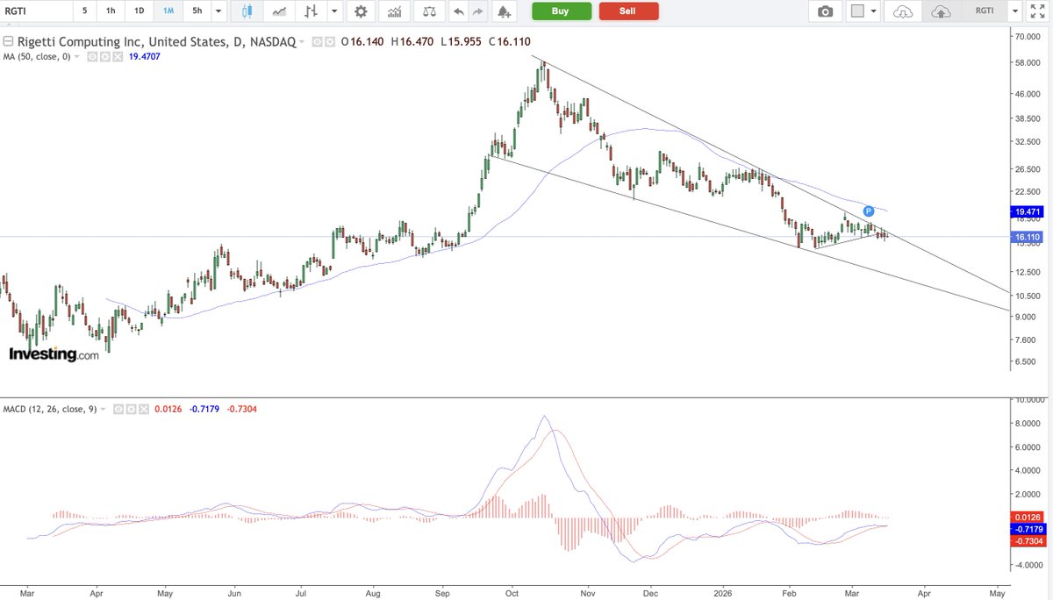Expand dropdown next to RGTI layout name

pyautogui.click(x=1015, y=11)
